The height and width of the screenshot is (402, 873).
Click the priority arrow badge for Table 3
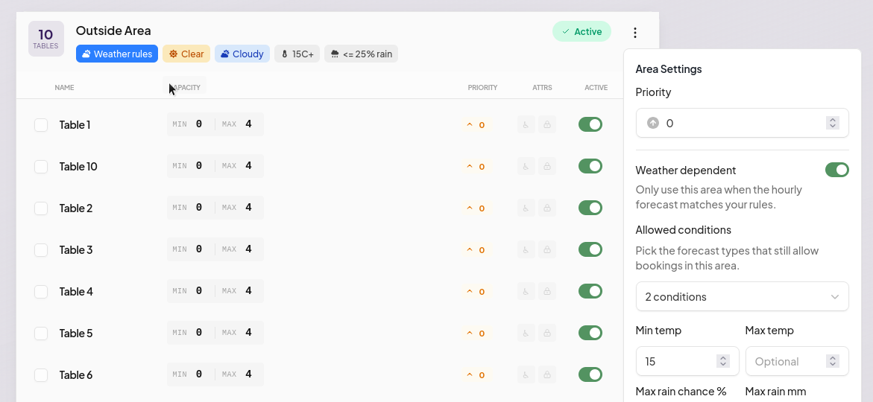pyautogui.click(x=476, y=250)
